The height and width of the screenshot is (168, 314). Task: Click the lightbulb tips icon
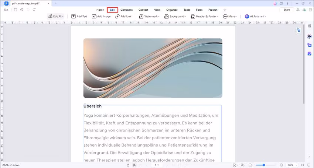(x=225, y=10)
